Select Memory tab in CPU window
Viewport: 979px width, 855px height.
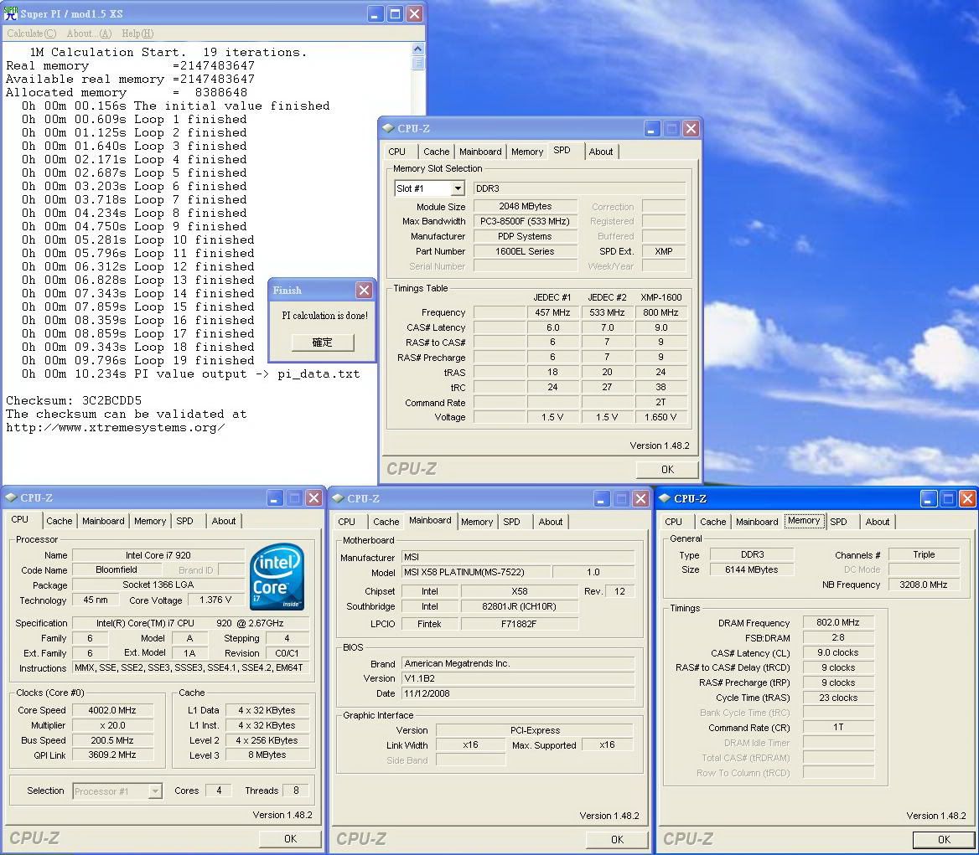pos(150,521)
